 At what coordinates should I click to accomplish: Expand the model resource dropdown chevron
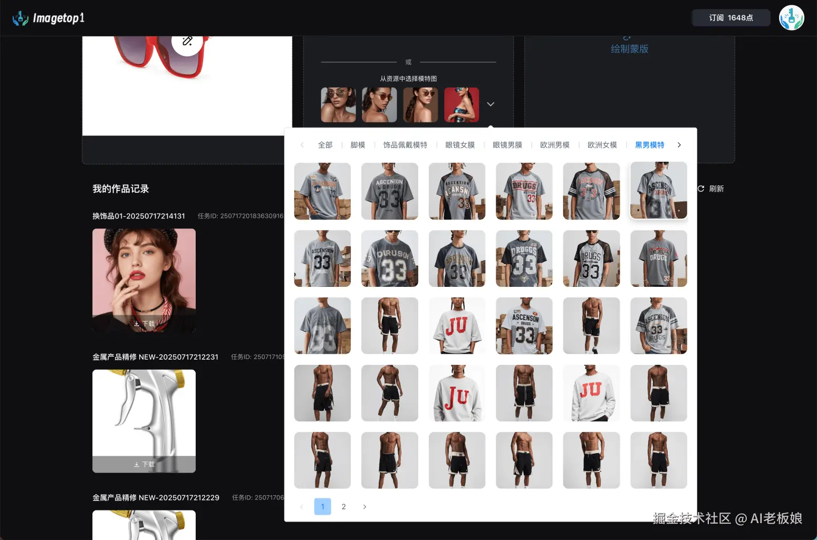[x=491, y=104]
